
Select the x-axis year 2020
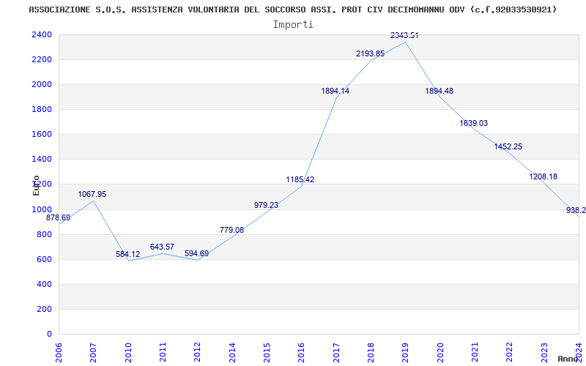coord(440,353)
